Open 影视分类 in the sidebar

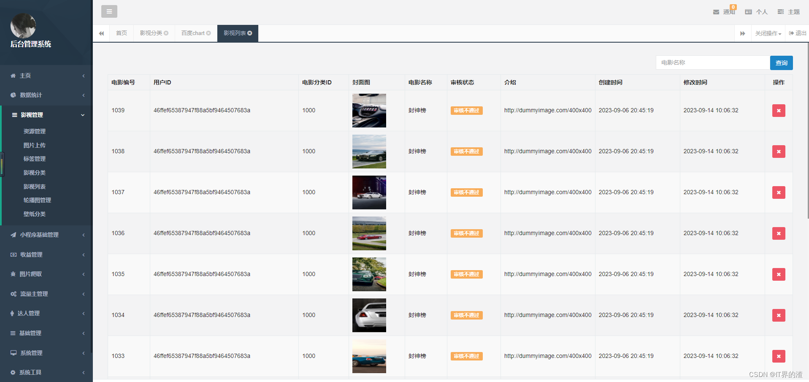pyautogui.click(x=35, y=173)
